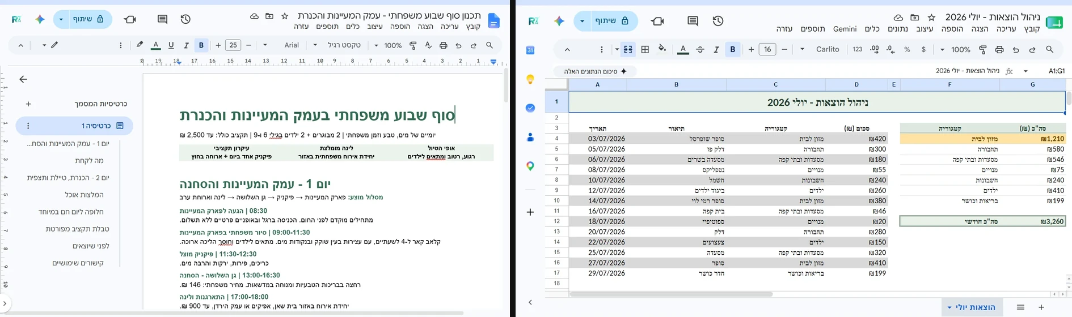Open the merge type dropdown arrow in Sheets
Screen dimensions: 1072x317
(x=617, y=50)
